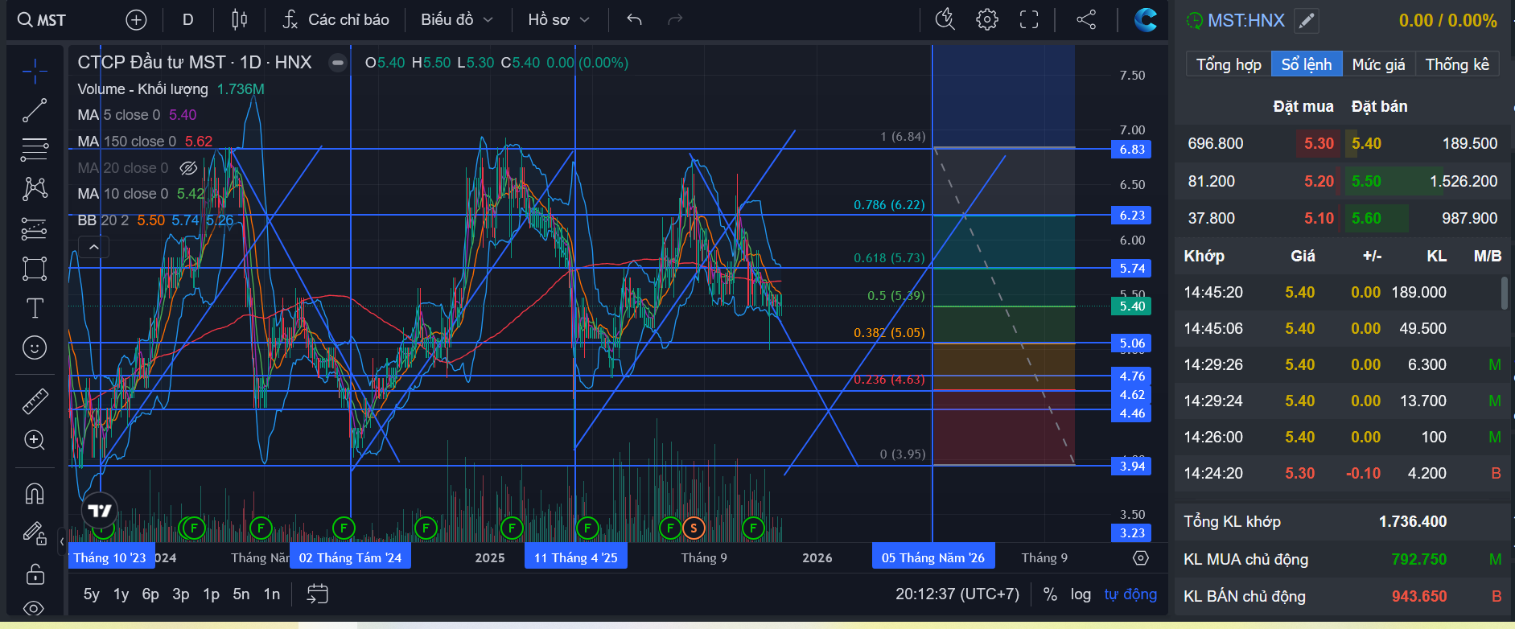Click the blue C logo icon
Image resolution: width=1515 pixels, height=629 pixels.
[x=1145, y=20]
